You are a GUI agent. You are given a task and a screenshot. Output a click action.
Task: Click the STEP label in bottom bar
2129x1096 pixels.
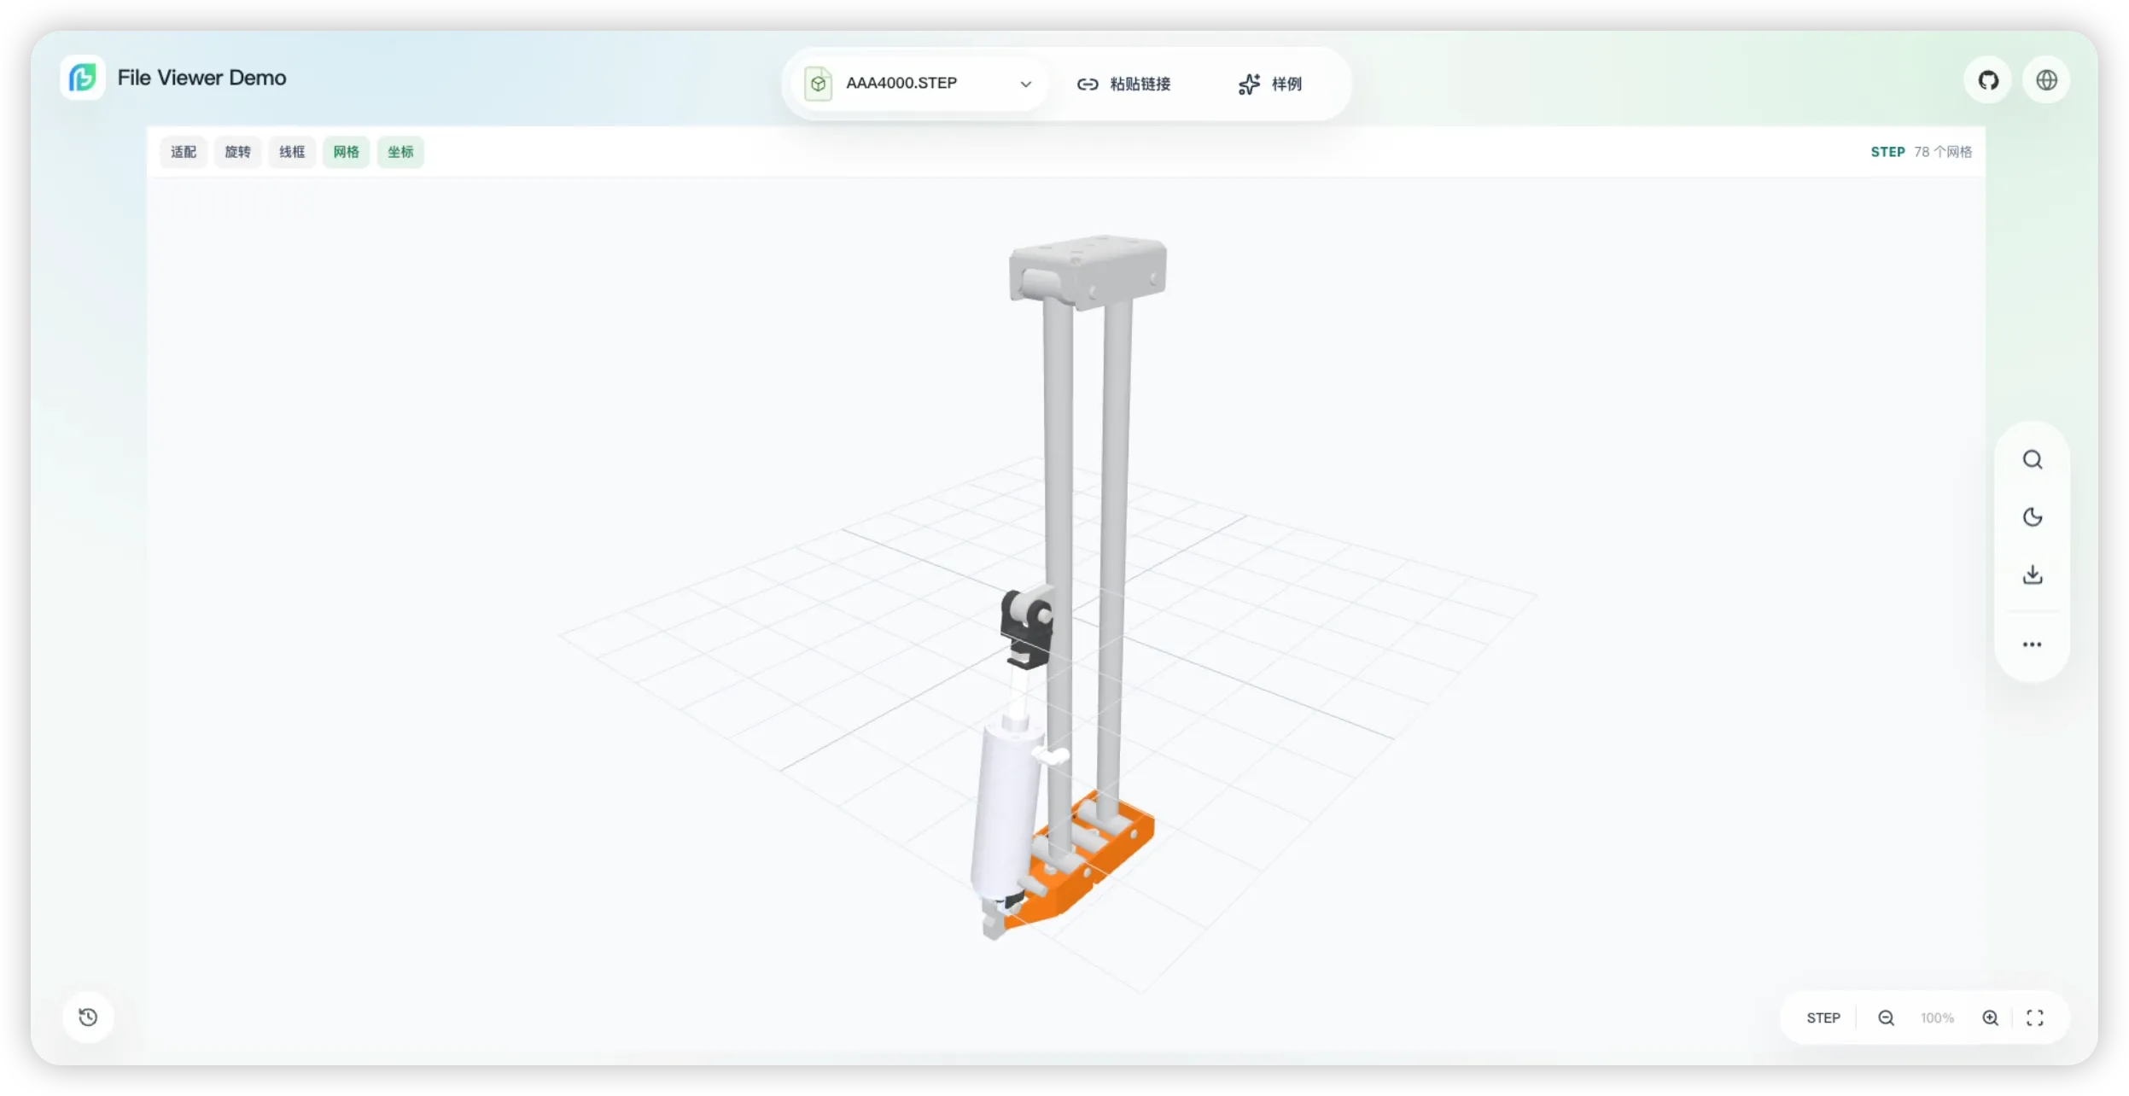[x=1823, y=1017]
